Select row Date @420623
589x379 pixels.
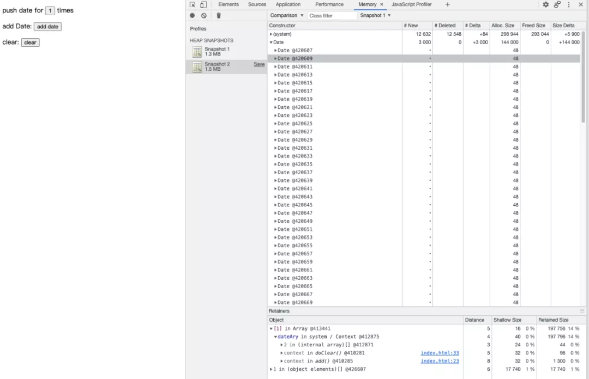424,115
